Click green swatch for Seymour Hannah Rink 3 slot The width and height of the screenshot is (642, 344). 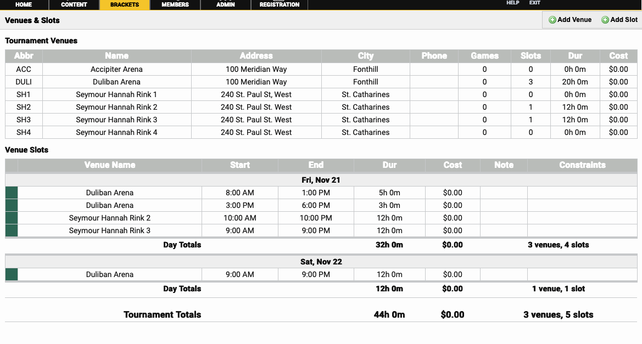12,230
